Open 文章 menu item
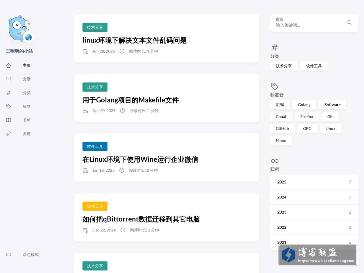This screenshot has height=273, width=364. click(x=27, y=79)
